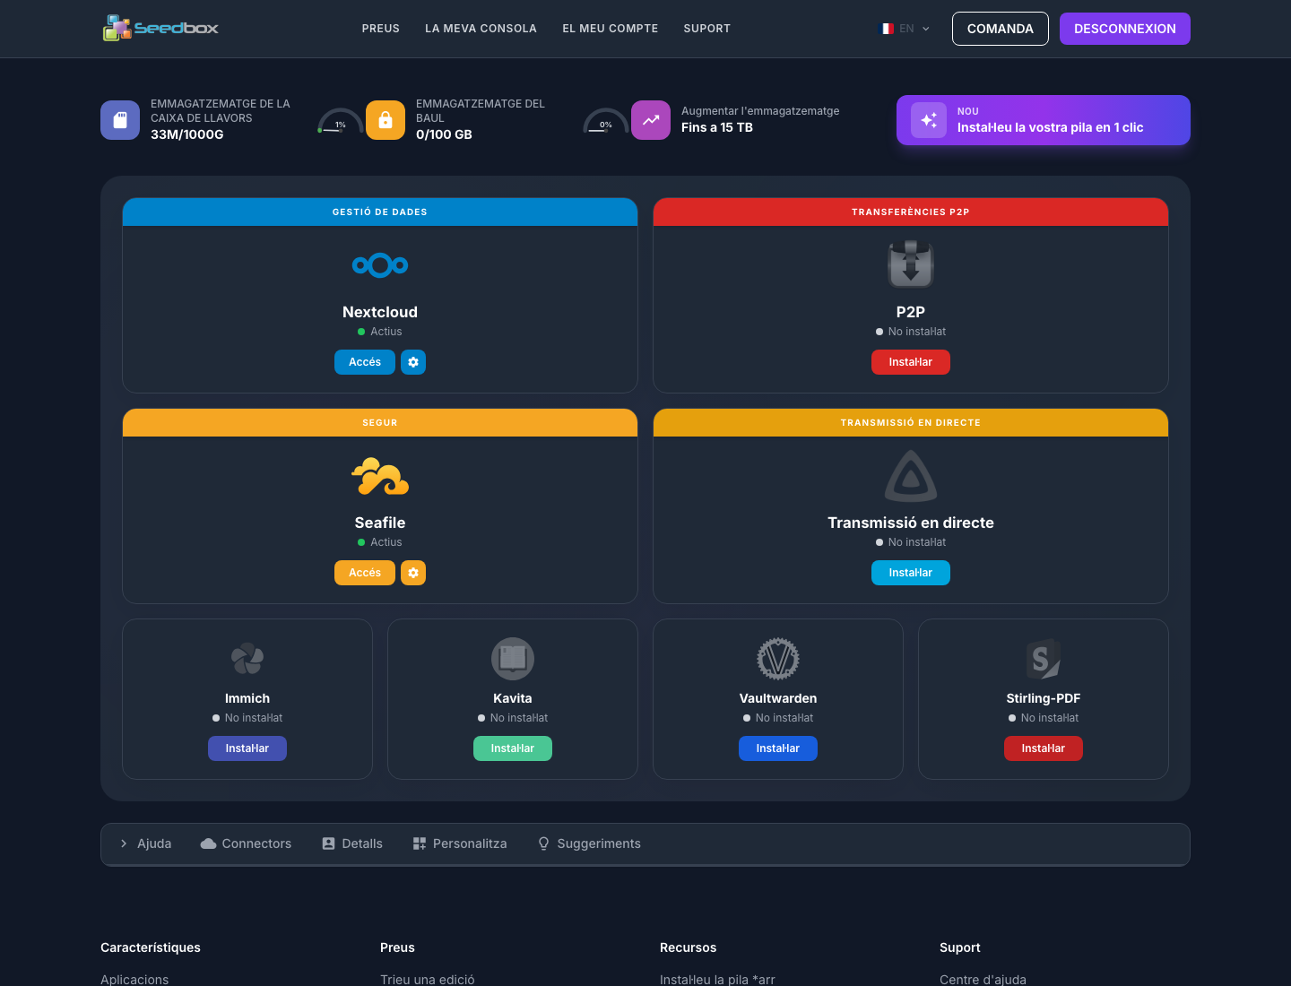Install the Vaultwarden app
Viewport: 1291px width, 986px height.
778,748
